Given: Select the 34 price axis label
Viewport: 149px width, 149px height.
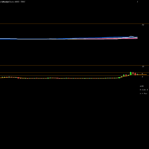Looking at the screenshot, I should pyautogui.click(x=143, y=25).
